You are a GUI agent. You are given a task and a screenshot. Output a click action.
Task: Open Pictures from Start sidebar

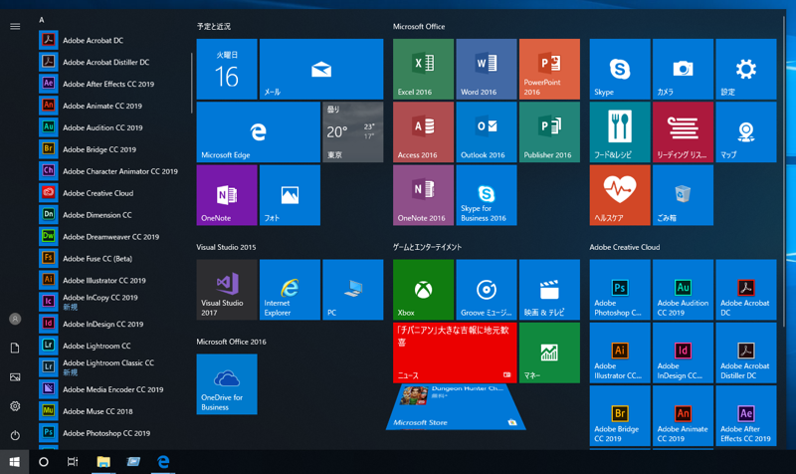coord(15,377)
